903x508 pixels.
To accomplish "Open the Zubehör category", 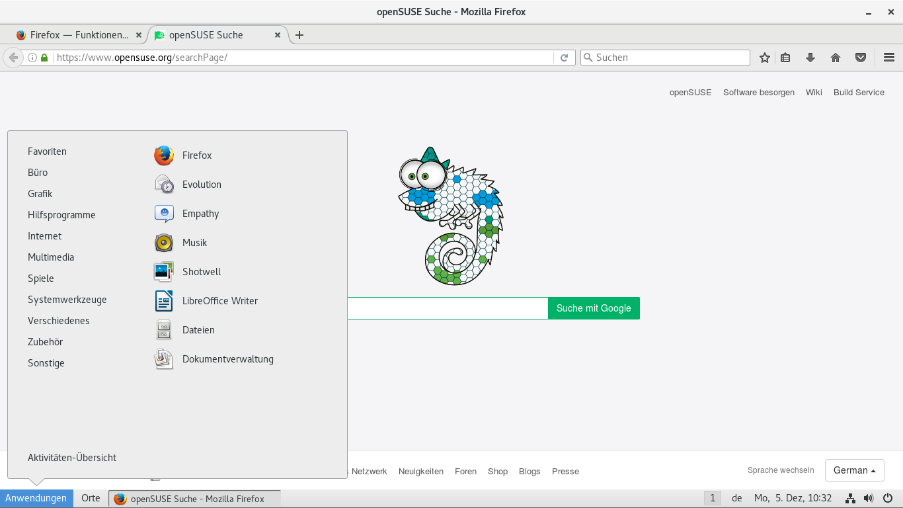I will tap(45, 342).
